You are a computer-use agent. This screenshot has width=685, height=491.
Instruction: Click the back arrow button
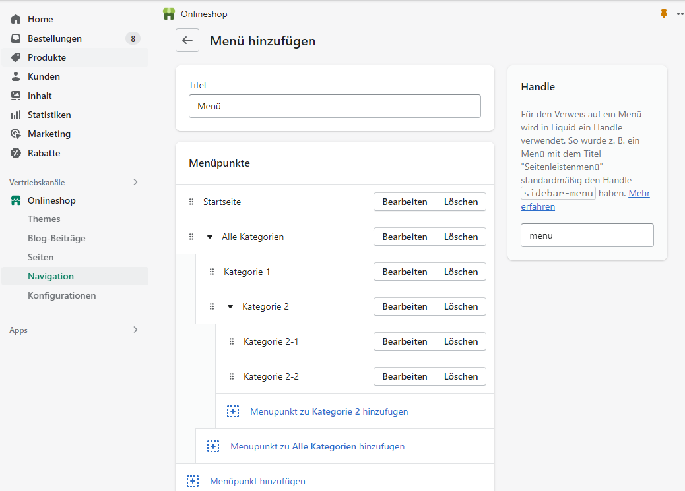tap(187, 41)
